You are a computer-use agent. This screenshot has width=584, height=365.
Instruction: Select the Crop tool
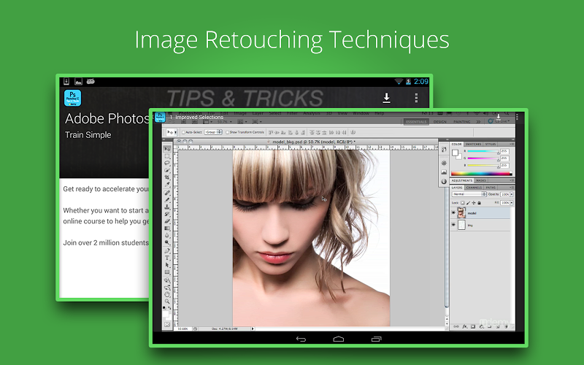[x=167, y=177]
